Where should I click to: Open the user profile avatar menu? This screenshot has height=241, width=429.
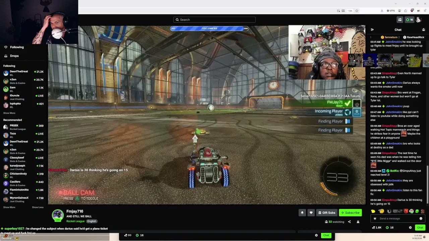(x=418, y=20)
